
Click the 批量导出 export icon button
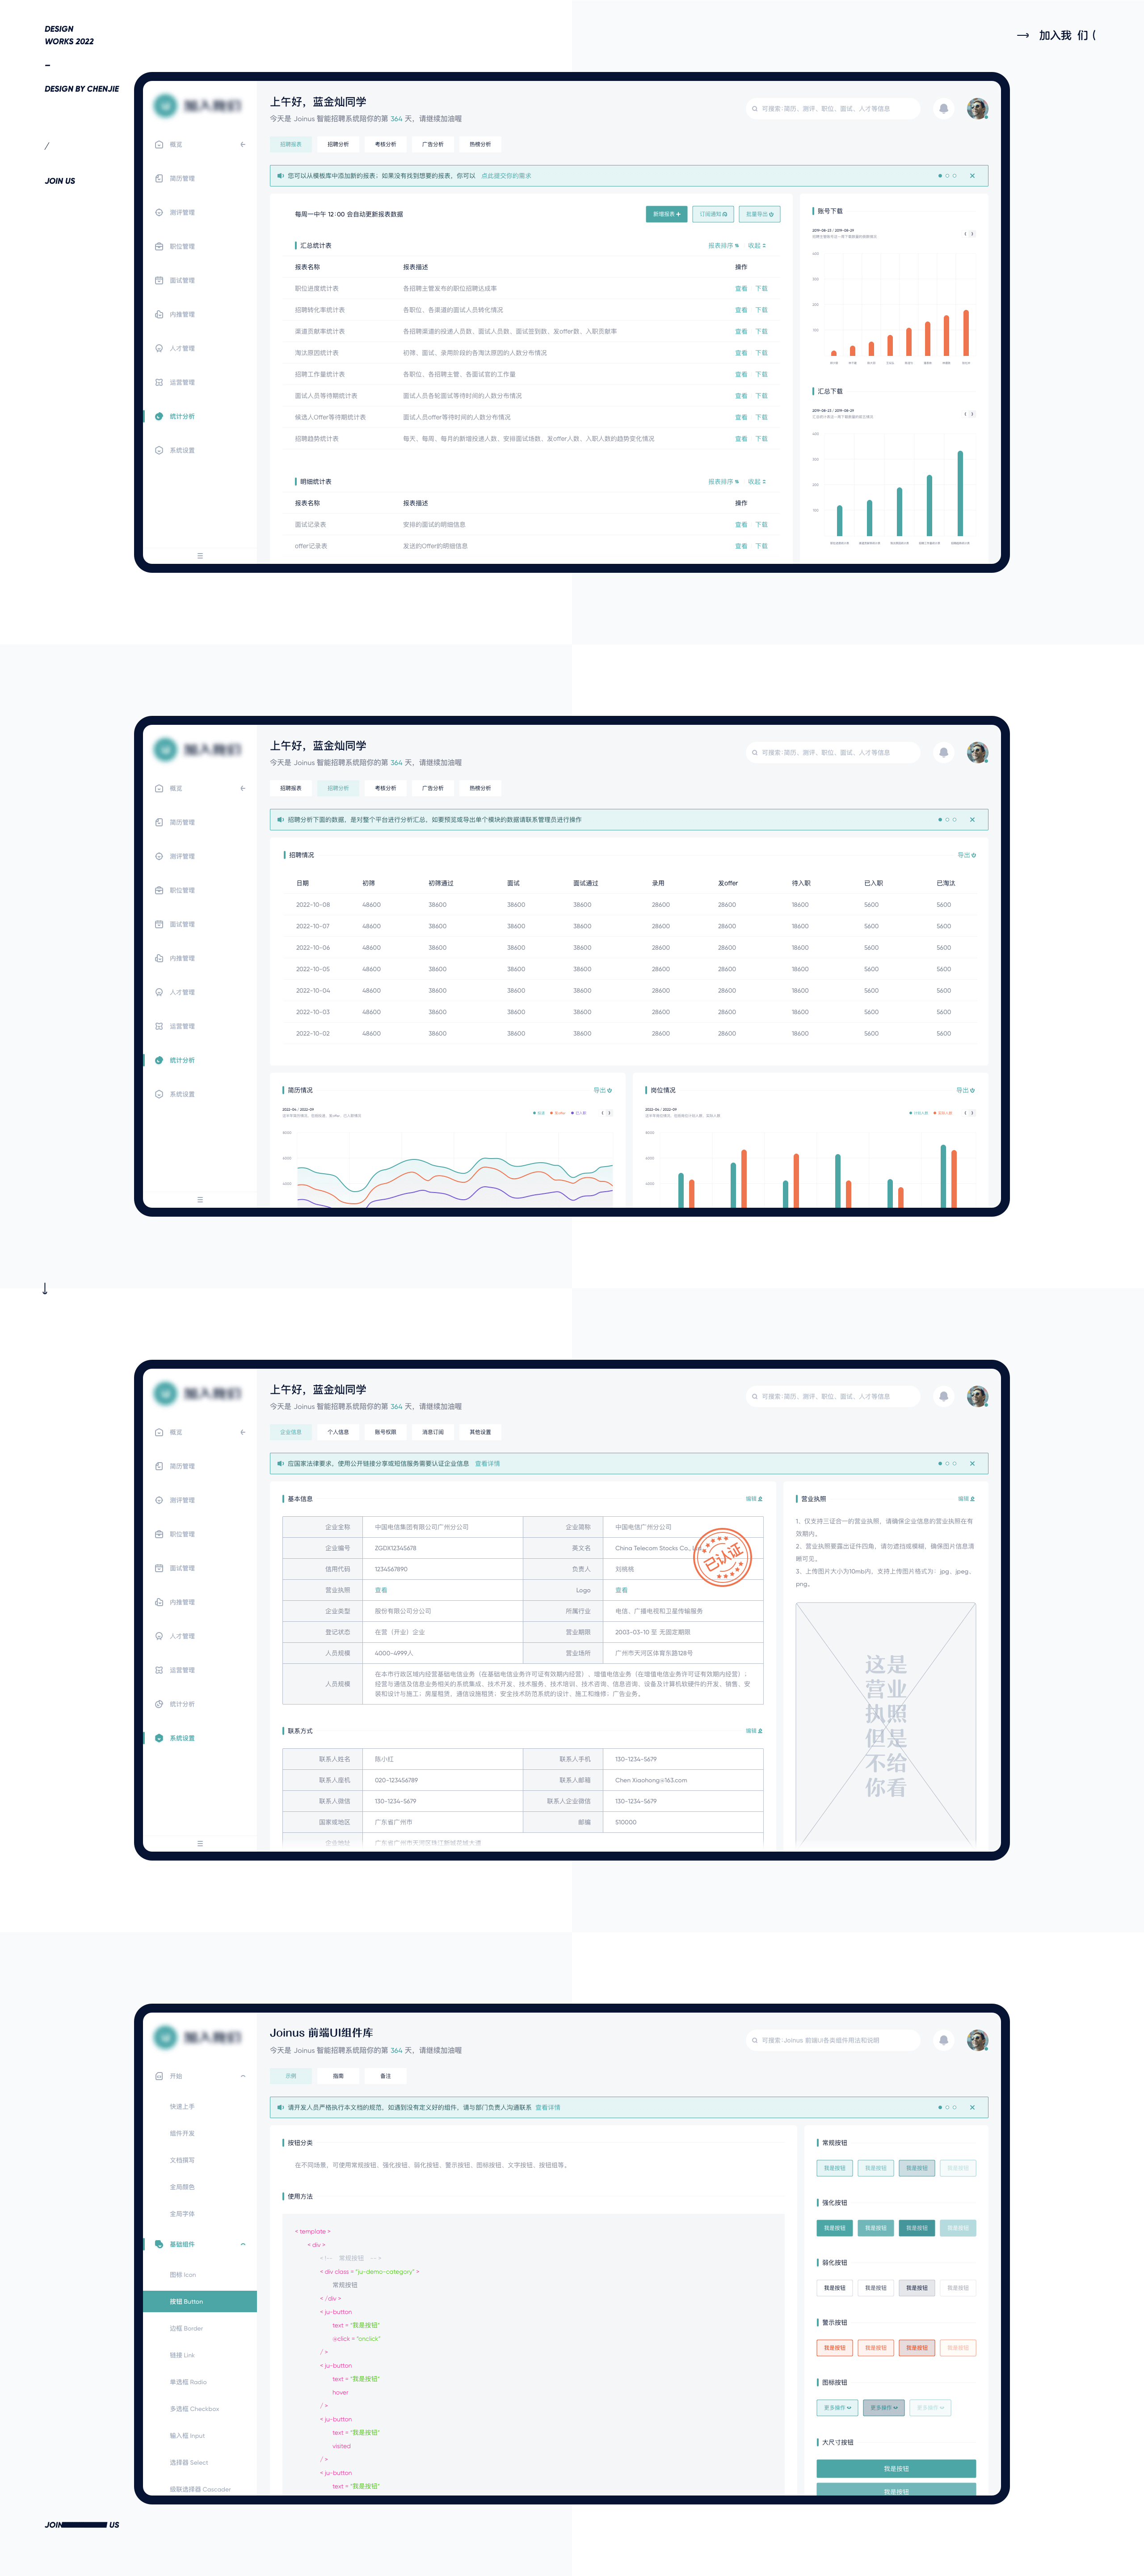[770, 214]
